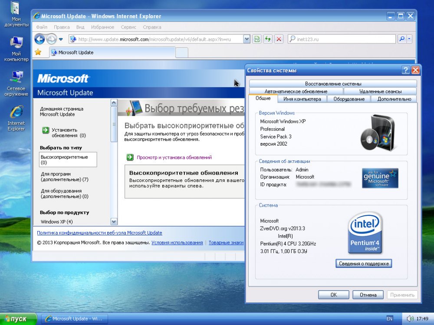The width and height of the screenshot is (434, 325).
Task: Select the Microsoft Update browser tab
Action: point(112,52)
